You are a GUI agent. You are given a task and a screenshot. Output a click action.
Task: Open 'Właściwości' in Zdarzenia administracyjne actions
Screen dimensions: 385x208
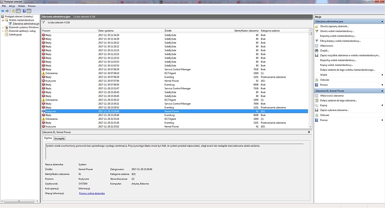[326, 46]
